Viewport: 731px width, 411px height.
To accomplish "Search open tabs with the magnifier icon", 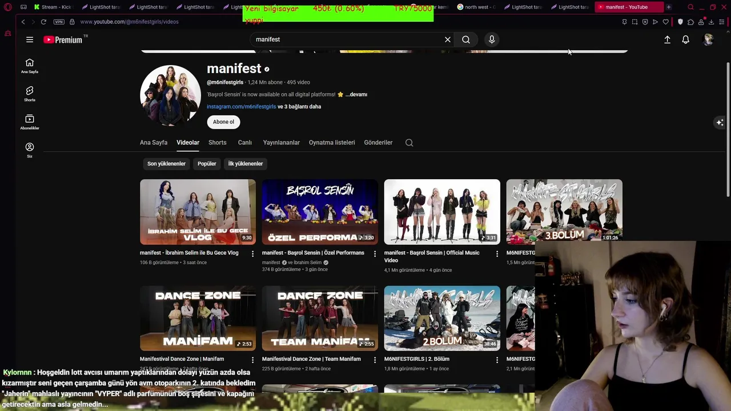I will point(690,7).
